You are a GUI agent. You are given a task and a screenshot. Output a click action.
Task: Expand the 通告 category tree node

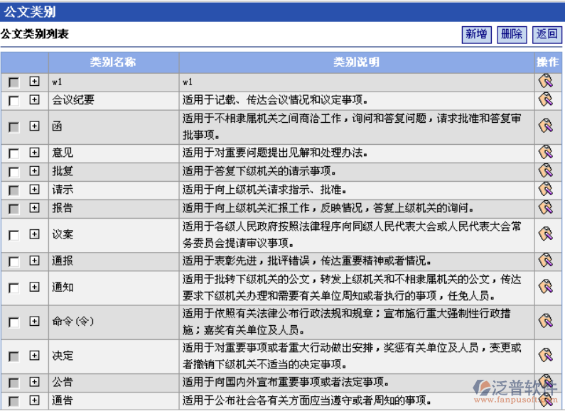click(x=34, y=400)
